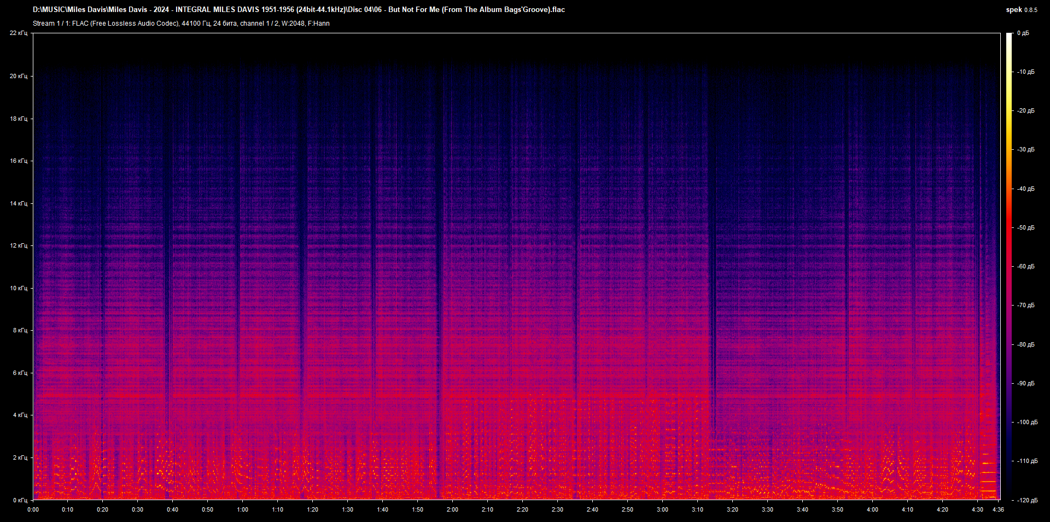1050x522 pixels.
Task: Click the stream info line 'FLAC (Free Lossless Audio Codec)'
Action: 181,24
